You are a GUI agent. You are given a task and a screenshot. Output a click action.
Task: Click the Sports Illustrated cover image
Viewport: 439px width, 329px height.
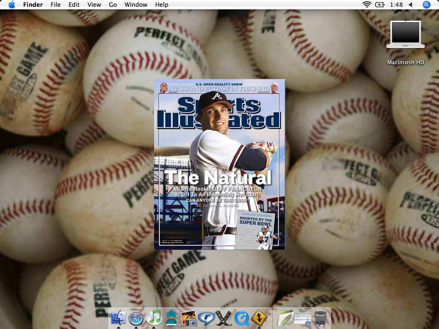coord(219,164)
